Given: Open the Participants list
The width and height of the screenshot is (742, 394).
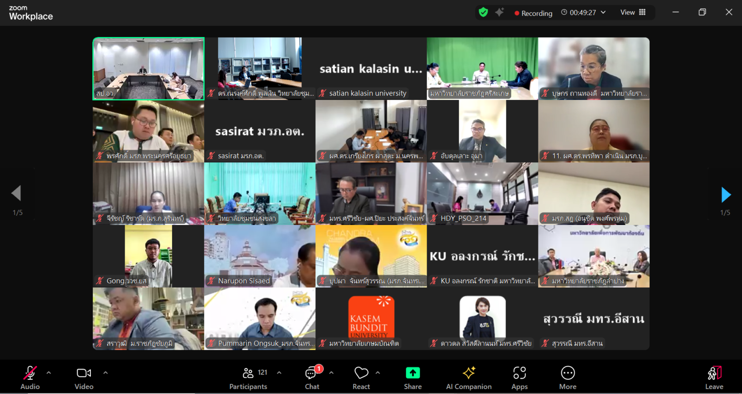Looking at the screenshot, I should [x=249, y=377].
